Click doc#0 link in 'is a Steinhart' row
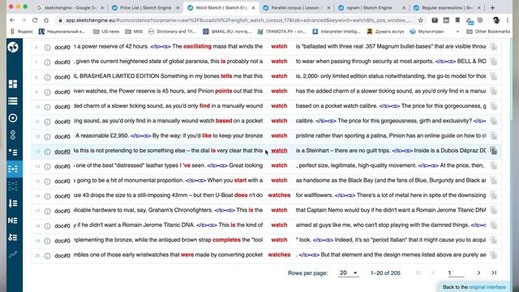 click(62, 152)
